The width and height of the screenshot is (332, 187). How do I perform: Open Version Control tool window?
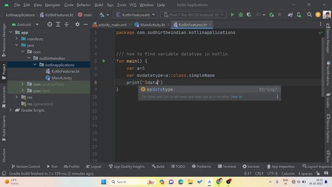pyautogui.click(x=25, y=166)
